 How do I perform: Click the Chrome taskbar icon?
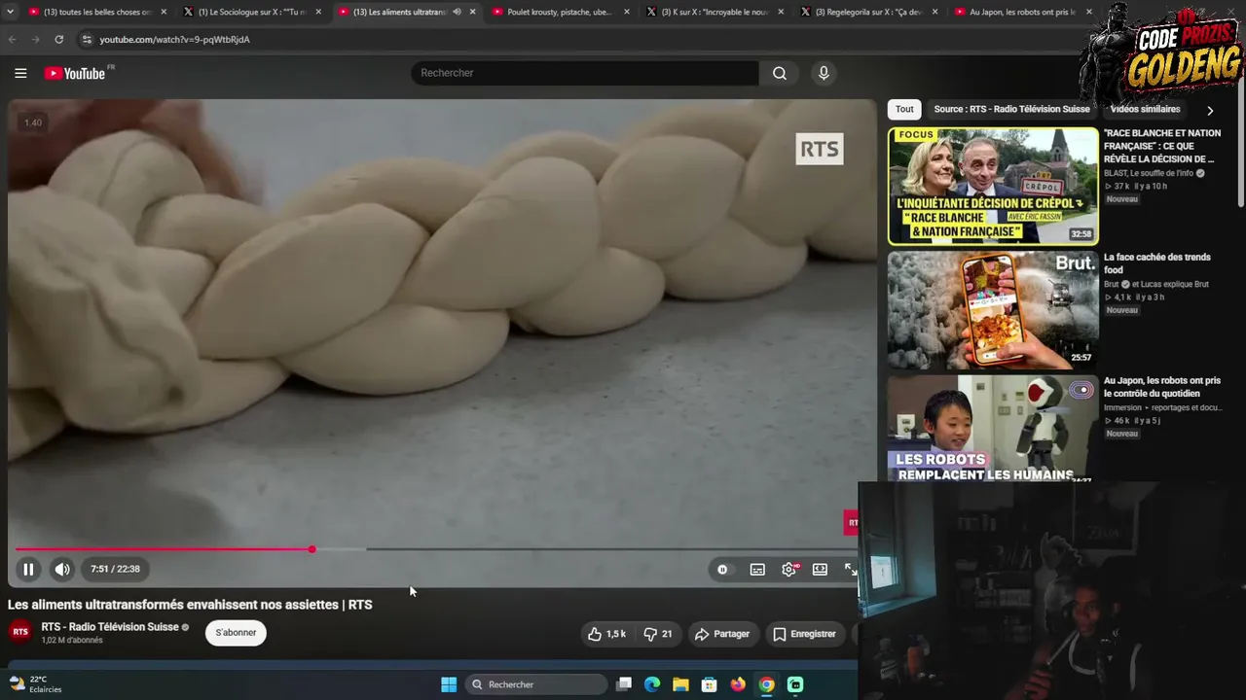[767, 684]
